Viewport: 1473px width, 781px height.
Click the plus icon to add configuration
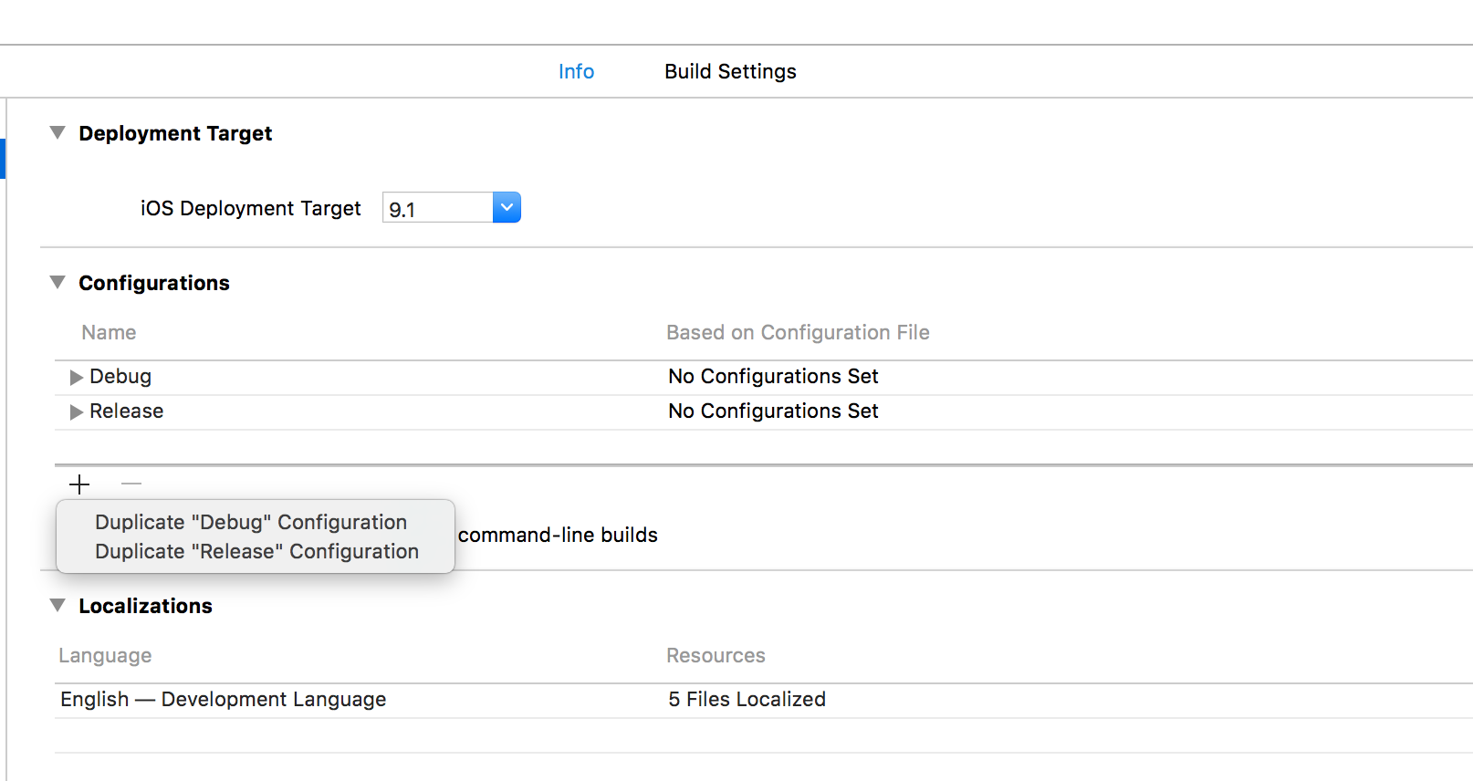[79, 484]
